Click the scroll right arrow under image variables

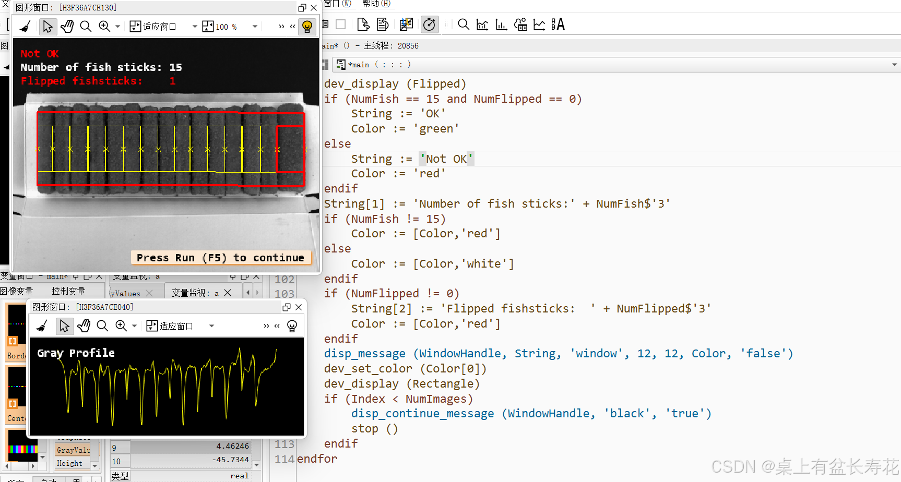(33, 466)
